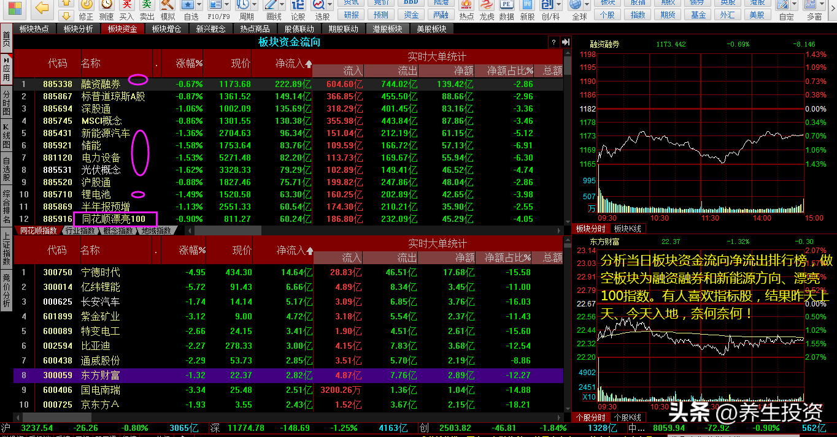Expand the 周期 period dropdown arrow
The height and width of the screenshot is (437, 837).
tap(254, 6)
